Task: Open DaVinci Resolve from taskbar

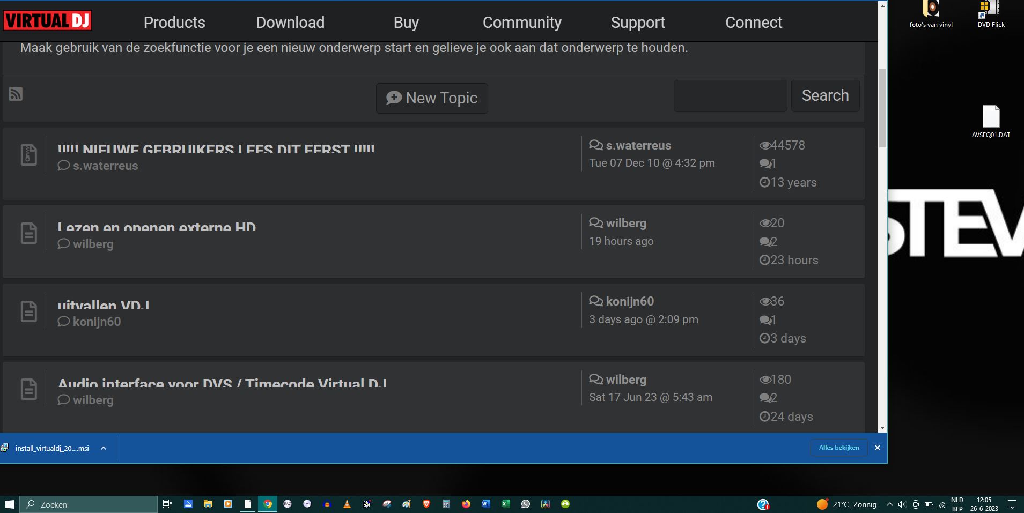Action: 546,504
